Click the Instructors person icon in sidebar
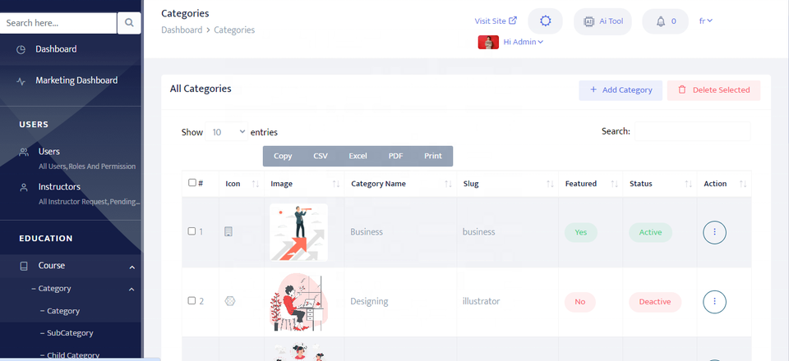 pos(24,187)
